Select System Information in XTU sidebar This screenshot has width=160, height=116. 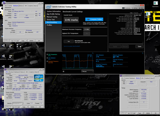53,11
